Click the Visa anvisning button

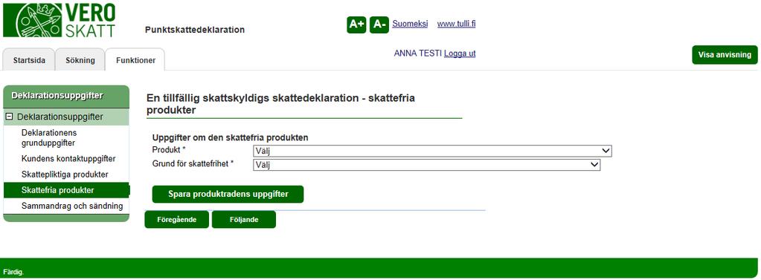(725, 55)
